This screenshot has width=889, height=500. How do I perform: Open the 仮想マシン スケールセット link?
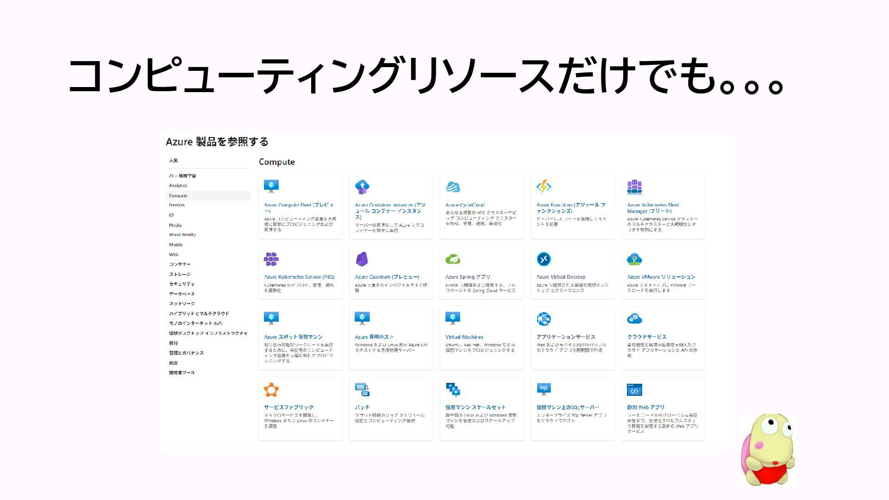tap(476, 407)
